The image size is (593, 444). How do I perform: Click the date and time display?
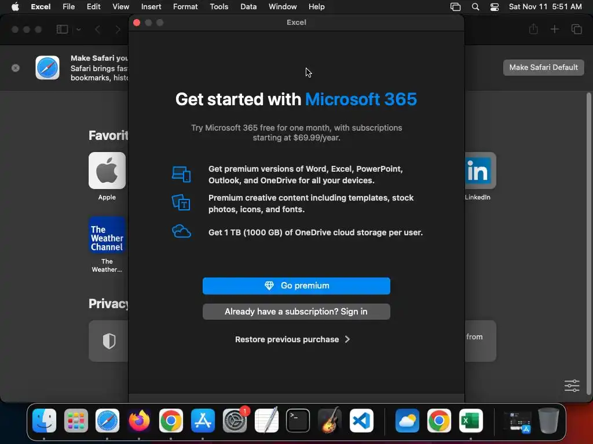[x=545, y=7]
